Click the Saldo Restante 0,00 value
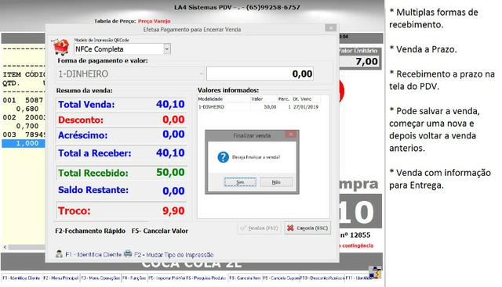 click(173, 191)
